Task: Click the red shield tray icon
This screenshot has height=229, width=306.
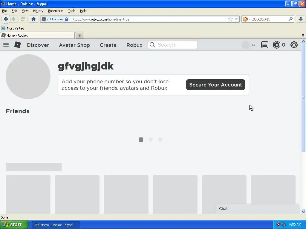Action: (278, 225)
